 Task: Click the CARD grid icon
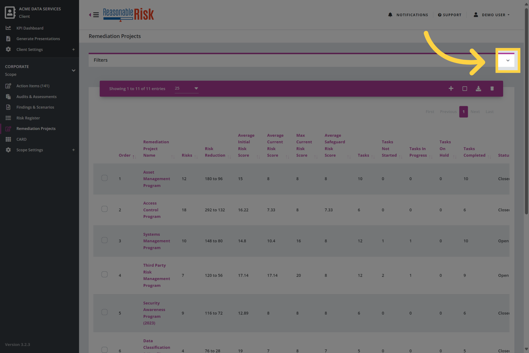(x=8, y=139)
